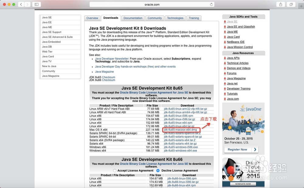304x188 pixels.
Task: Click the download arrow icon beside Demos and Videos
Action: pos(225,68)
